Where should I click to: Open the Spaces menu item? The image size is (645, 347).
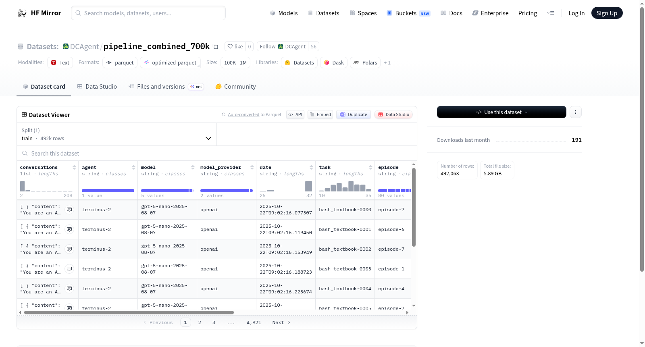363,13
